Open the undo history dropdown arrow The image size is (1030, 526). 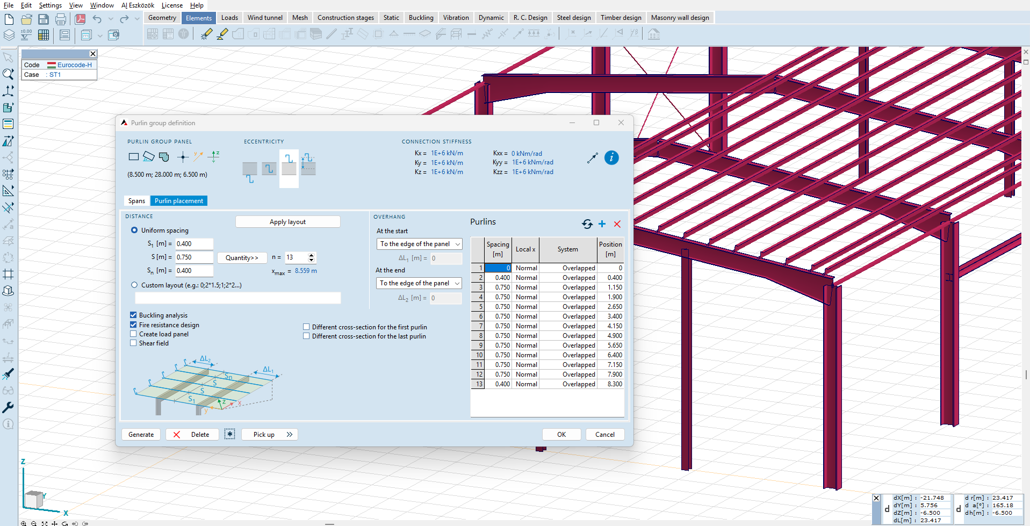(x=111, y=19)
